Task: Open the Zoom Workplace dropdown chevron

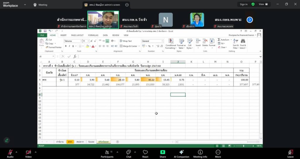Action: 25,5
